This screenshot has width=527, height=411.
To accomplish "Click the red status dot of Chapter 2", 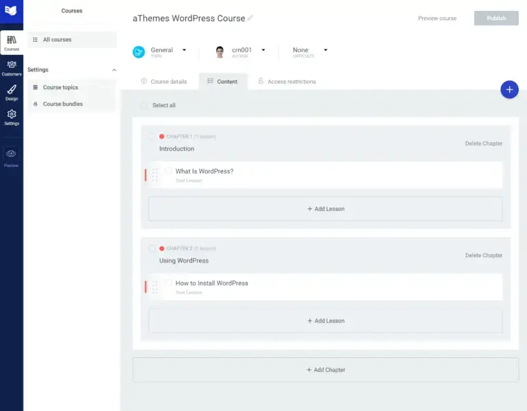I will 162,248.
